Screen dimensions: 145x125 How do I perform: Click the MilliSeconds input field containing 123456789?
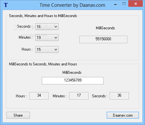point(73,81)
